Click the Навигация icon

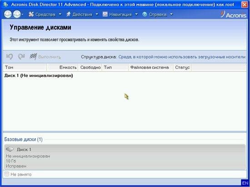coord(105,14)
